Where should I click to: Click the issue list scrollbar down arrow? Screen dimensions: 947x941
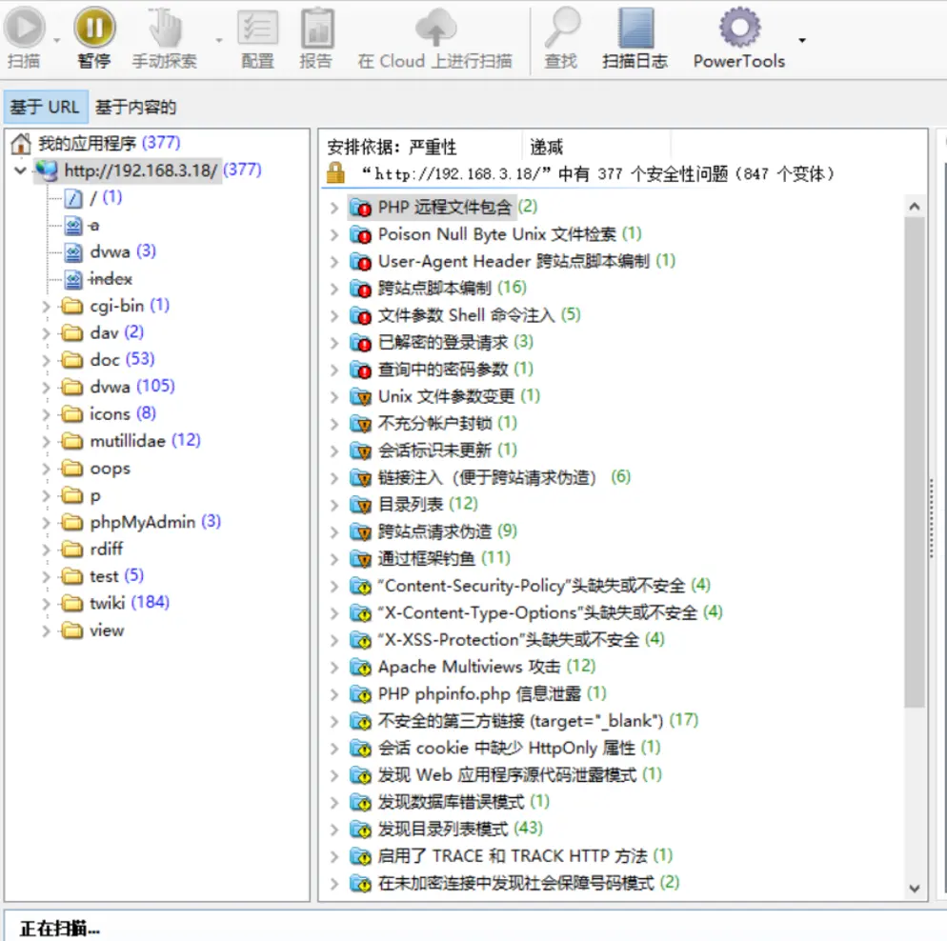tap(915, 889)
